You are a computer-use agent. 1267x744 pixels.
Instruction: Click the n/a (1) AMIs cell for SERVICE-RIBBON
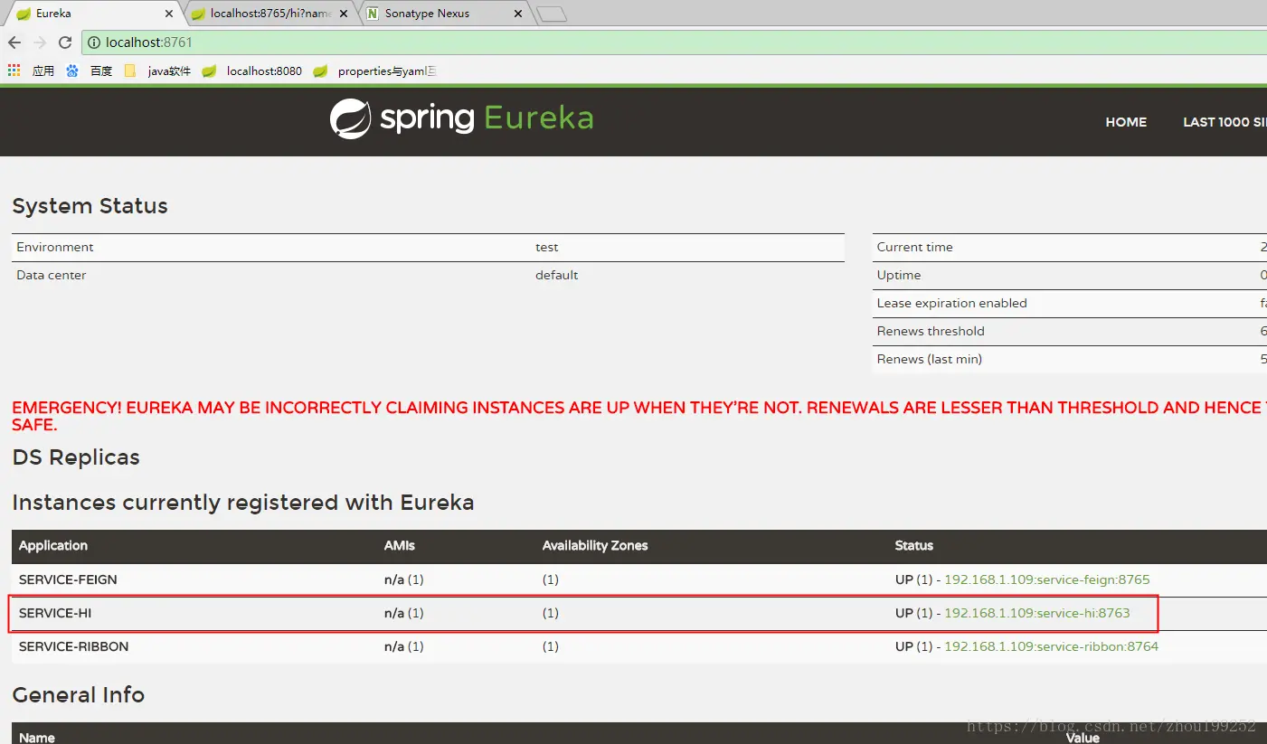pos(403,646)
